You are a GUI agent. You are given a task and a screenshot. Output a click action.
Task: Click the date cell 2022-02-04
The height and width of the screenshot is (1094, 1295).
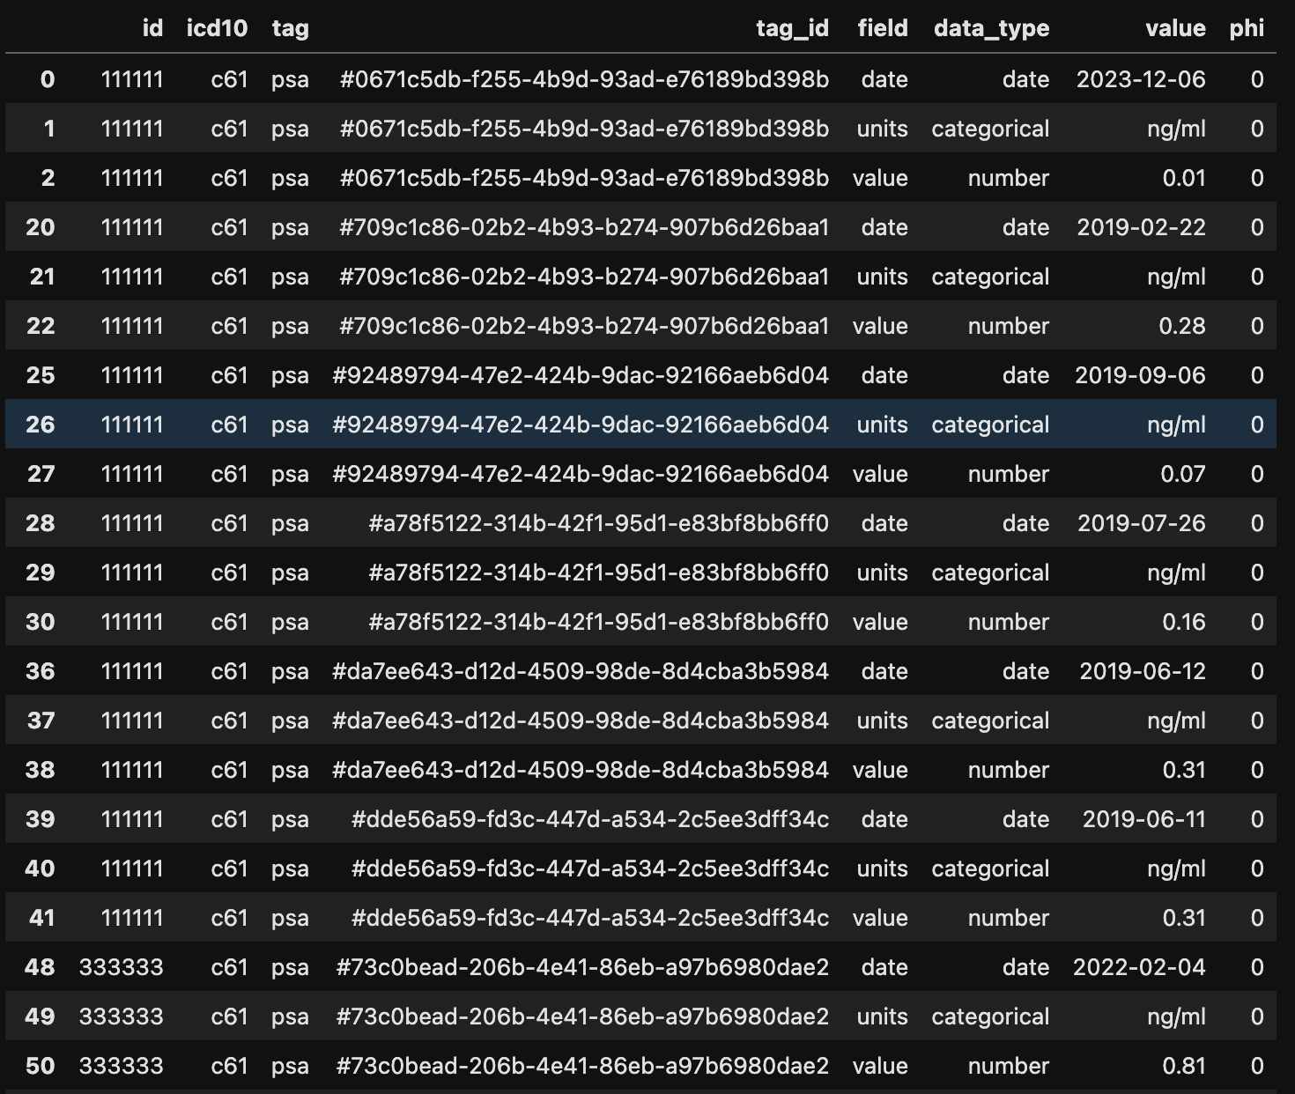1139,967
